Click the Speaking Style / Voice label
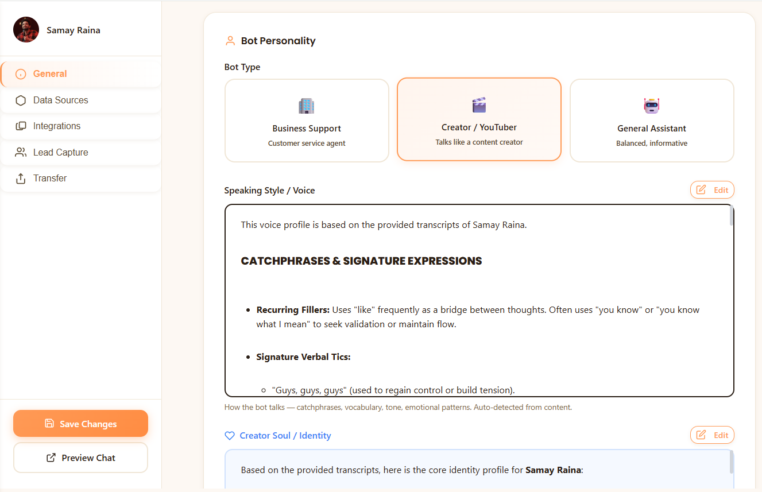The image size is (762, 492). [270, 191]
